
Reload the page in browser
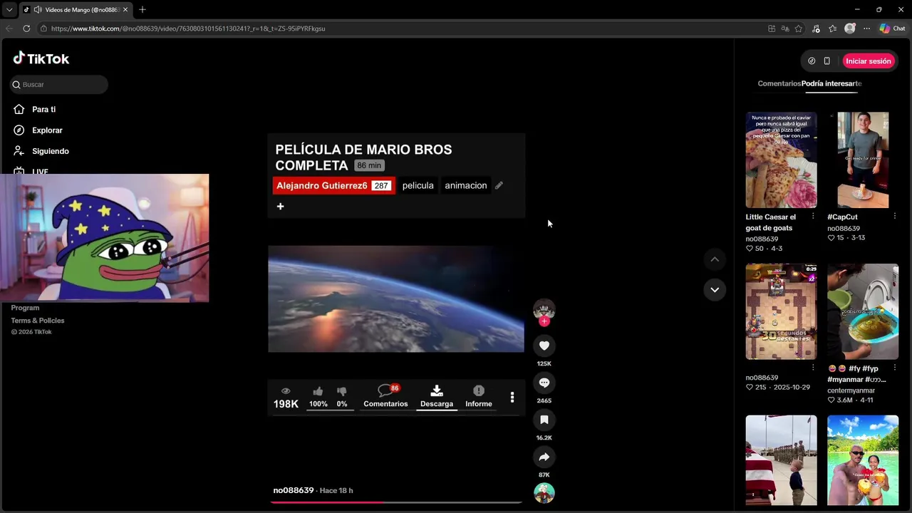tap(26, 28)
